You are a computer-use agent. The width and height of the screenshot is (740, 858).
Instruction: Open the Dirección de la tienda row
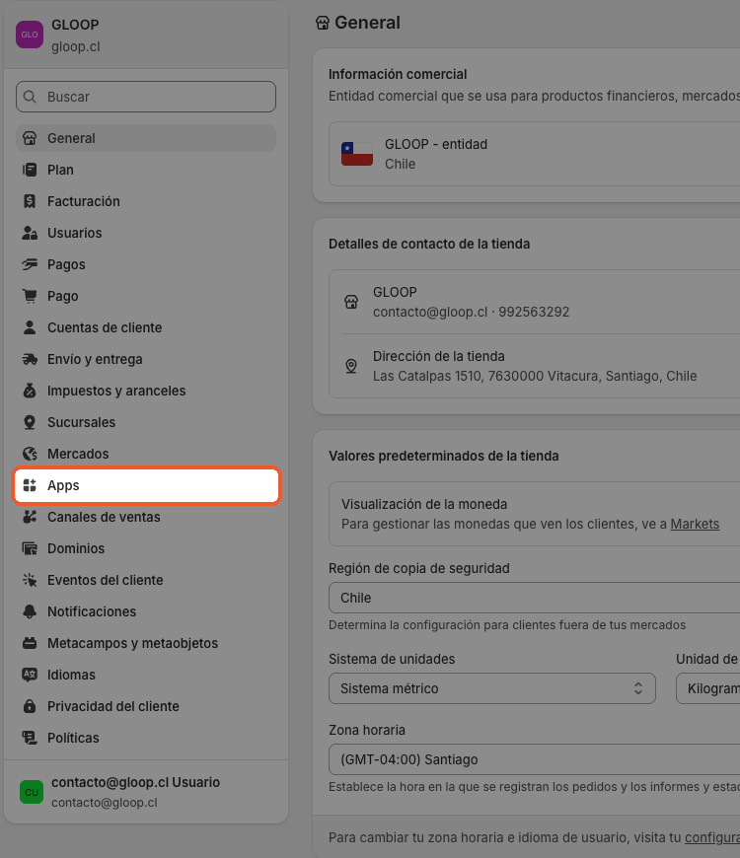pos(534,366)
